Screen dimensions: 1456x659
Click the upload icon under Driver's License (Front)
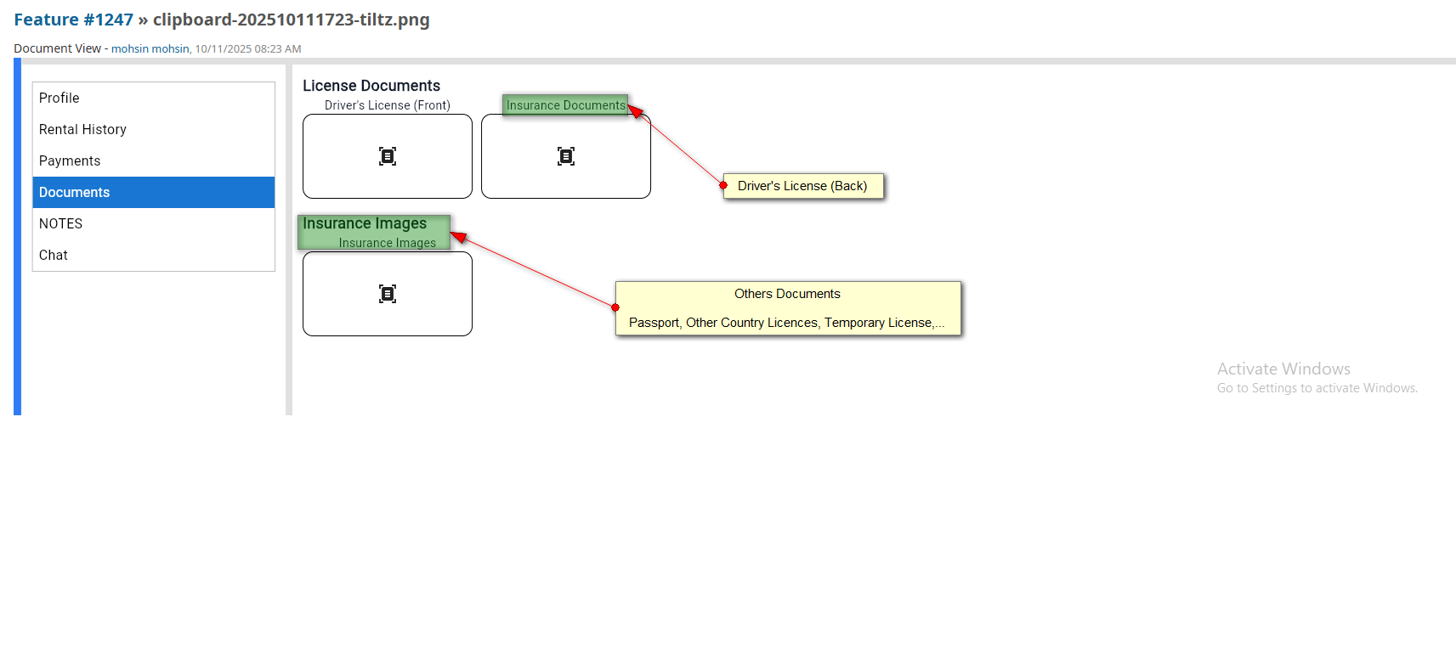coord(388,156)
